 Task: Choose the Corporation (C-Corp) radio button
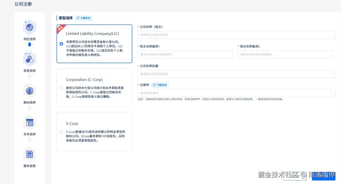click(x=61, y=88)
